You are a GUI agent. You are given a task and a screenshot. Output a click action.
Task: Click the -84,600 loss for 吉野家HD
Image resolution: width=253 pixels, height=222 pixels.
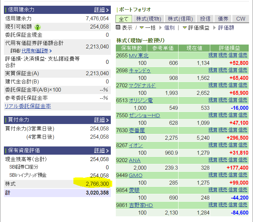tap(239, 213)
